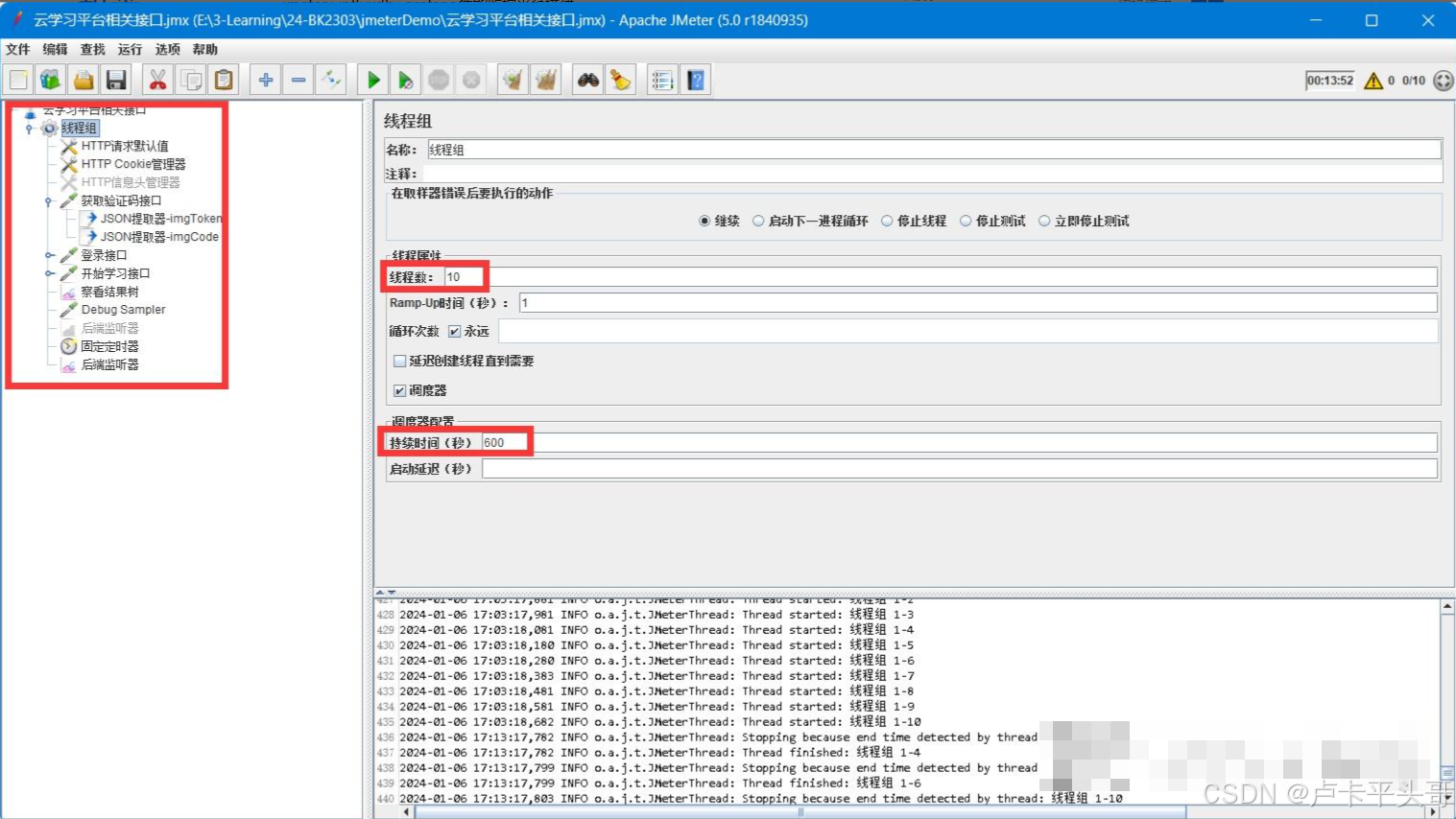1456x819 pixels.
Task: Click the Ramp-Up时间 field
Action: (x=978, y=303)
